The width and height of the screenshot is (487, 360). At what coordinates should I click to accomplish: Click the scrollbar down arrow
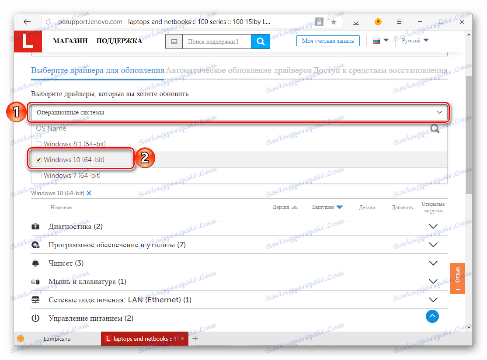click(x=469, y=327)
